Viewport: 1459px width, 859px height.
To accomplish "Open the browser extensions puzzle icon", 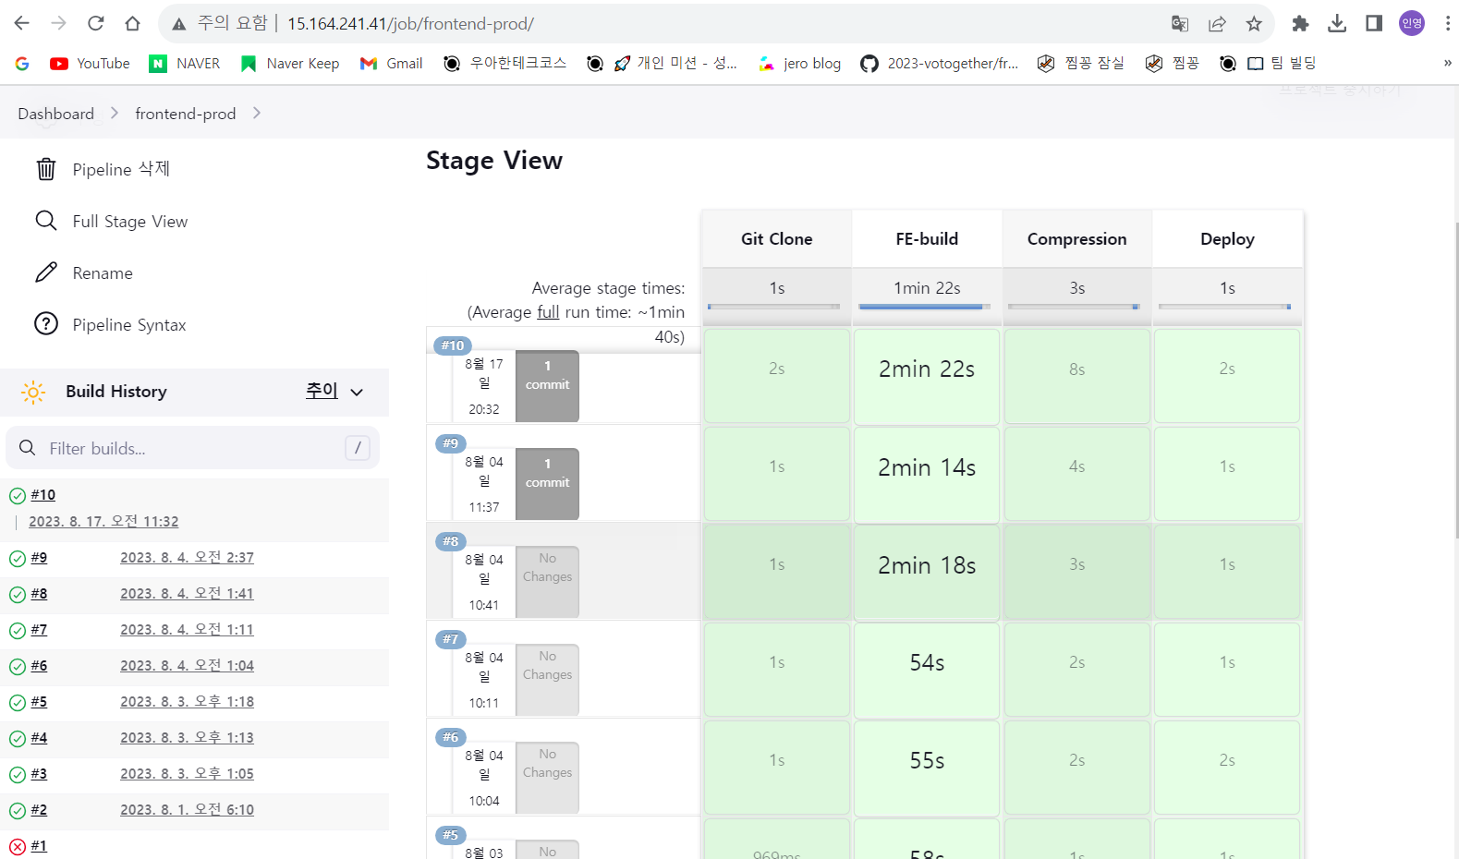I will coord(1300,24).
